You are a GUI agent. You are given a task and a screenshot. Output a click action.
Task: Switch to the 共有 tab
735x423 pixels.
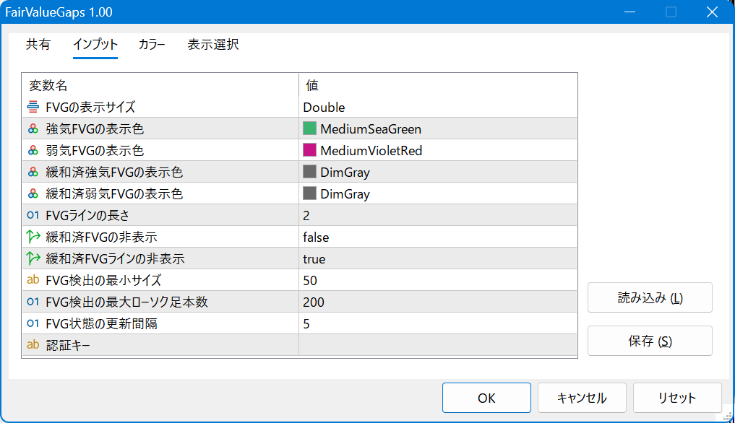click(38, 45)
